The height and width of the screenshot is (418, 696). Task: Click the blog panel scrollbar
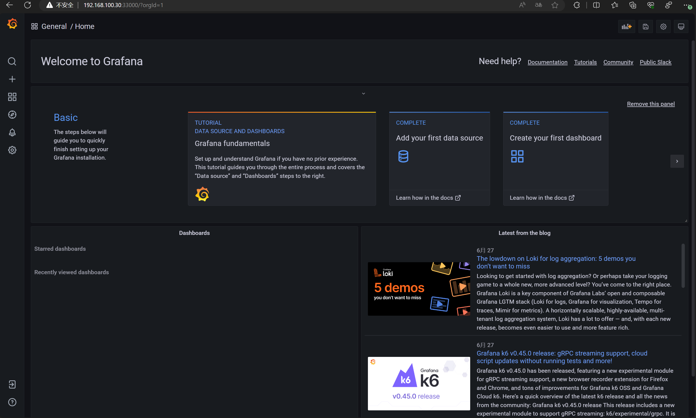tap(683, 266)
